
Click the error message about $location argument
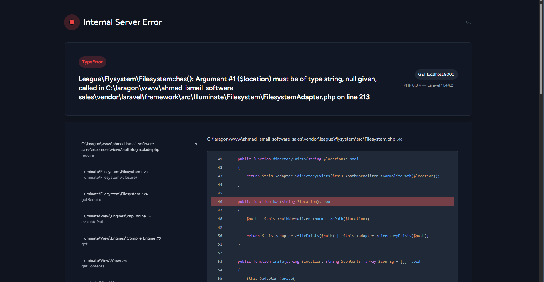[x=228, y=88]
